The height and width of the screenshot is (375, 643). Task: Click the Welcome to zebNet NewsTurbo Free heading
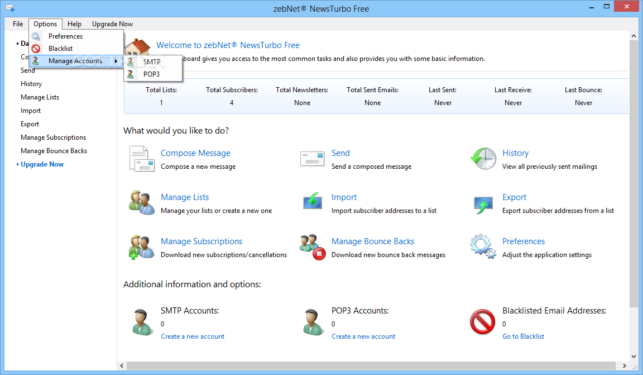coord(228,45)
